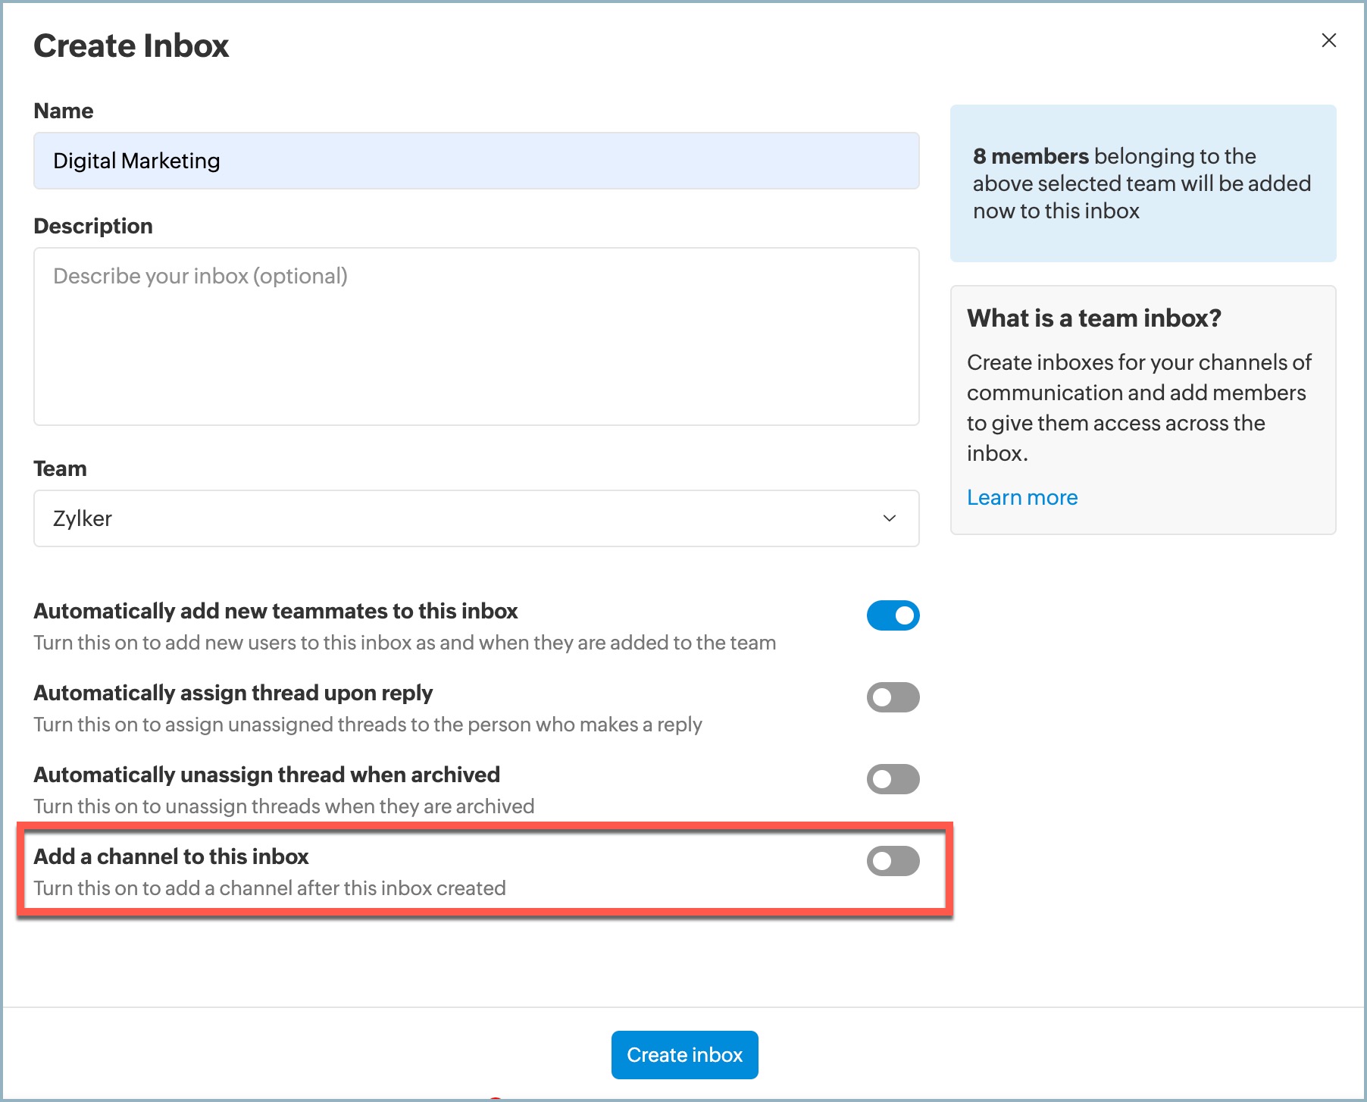
Task: Click the Name field containing Digital Marketing
Action: (476, 161)
